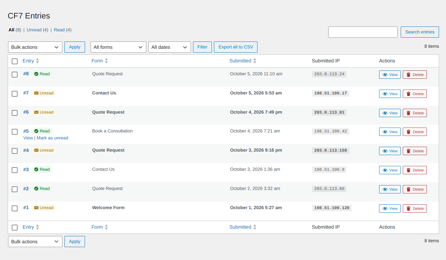Screen dimensions: 446x260
Task: Click the Unread envelope badge on entry #4
Action: coord(44,150)
